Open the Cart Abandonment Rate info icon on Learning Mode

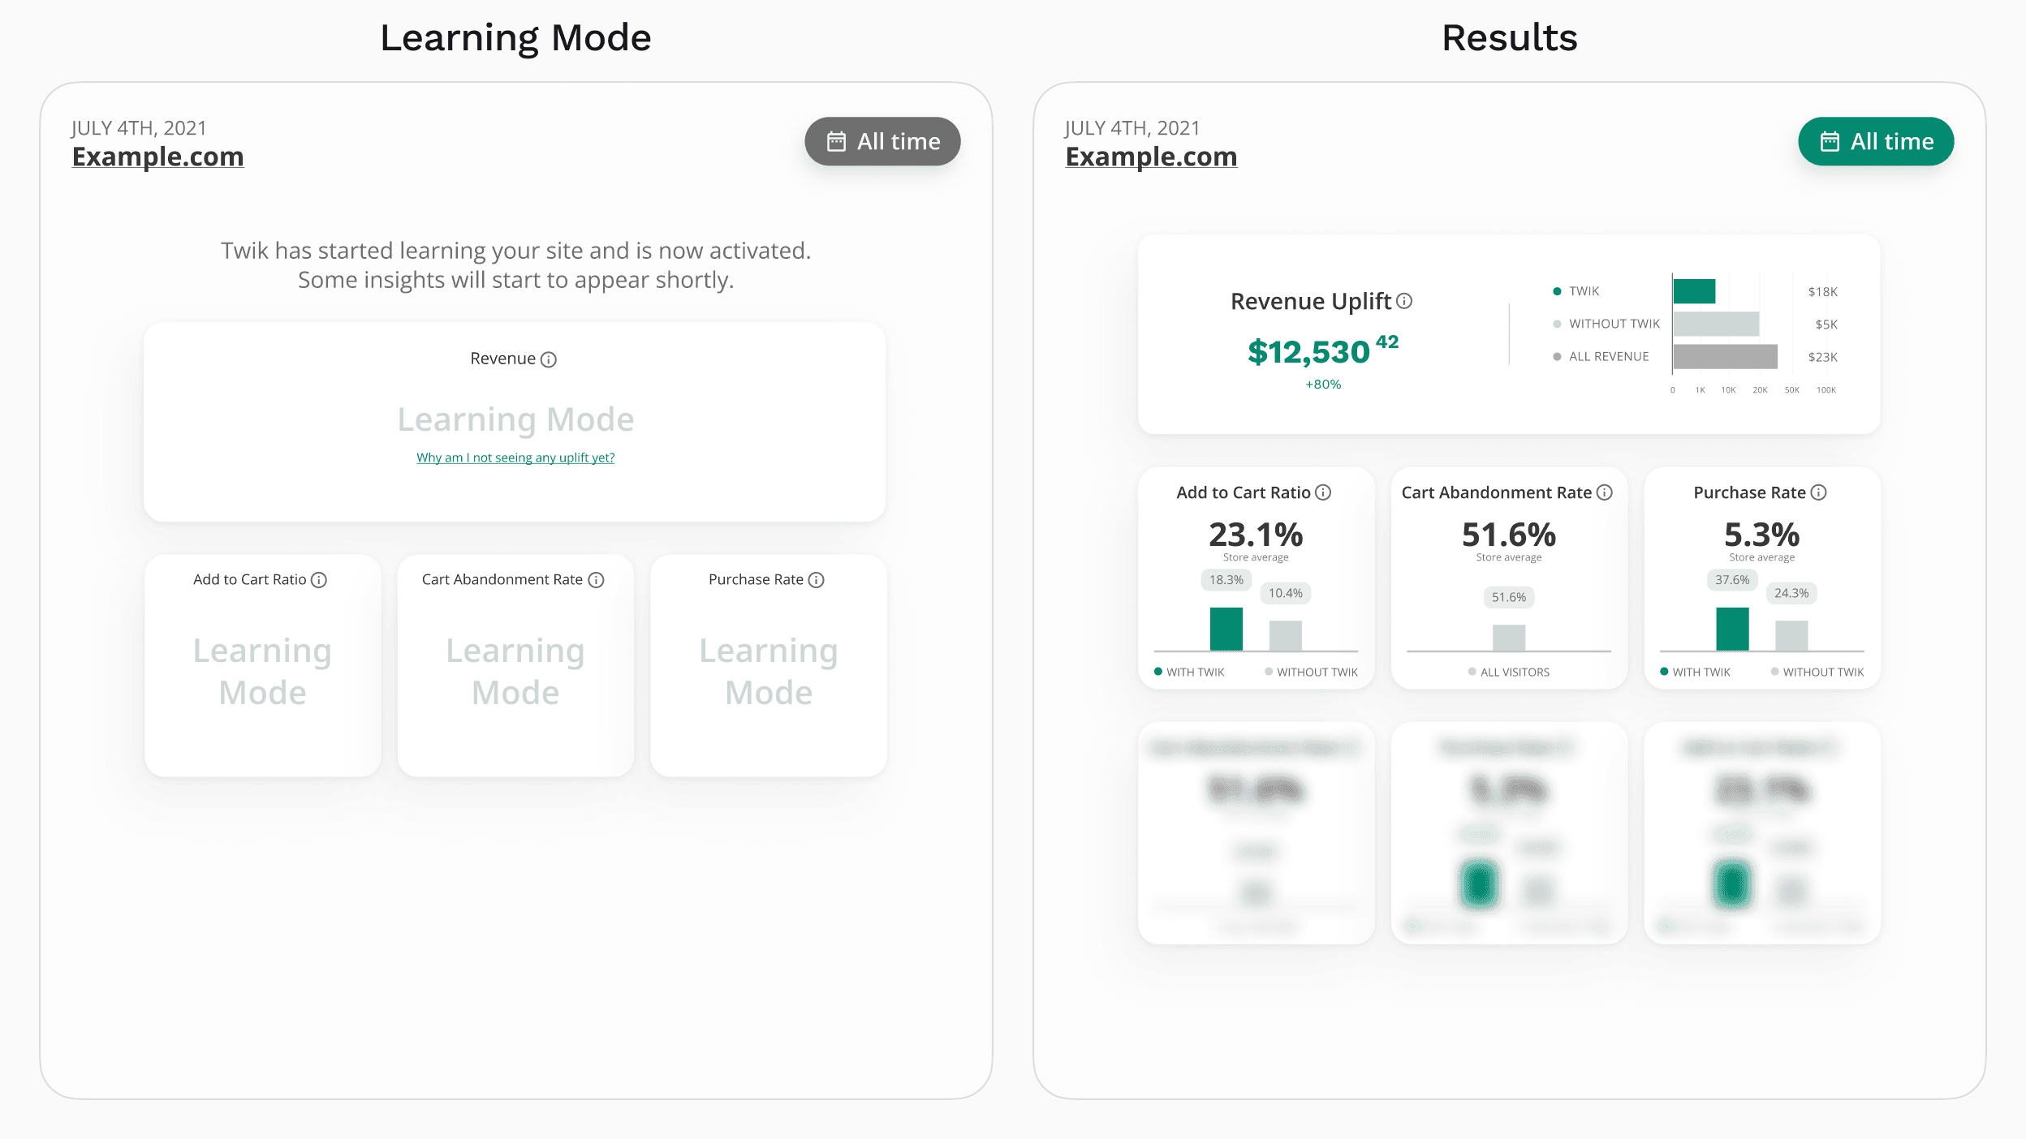click(597, 579)
